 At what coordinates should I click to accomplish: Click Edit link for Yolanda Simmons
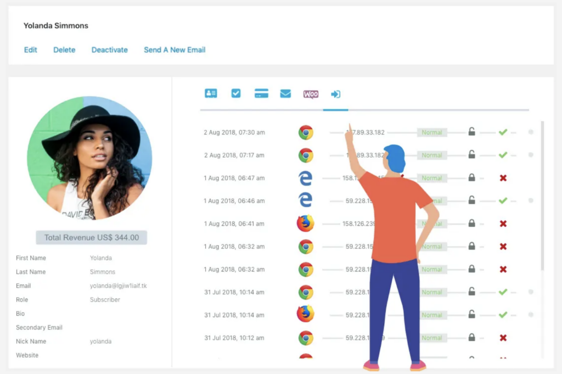coord(31,50)
